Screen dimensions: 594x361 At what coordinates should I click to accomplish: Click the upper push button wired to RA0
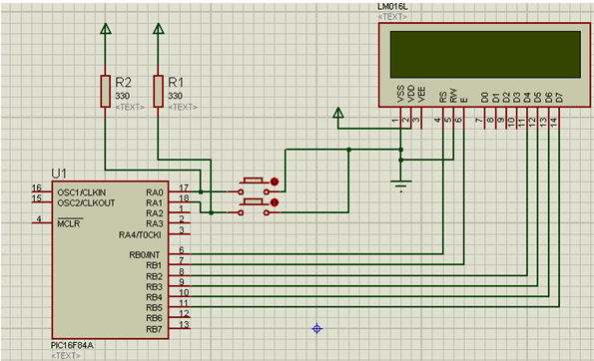tap(254, 186)
